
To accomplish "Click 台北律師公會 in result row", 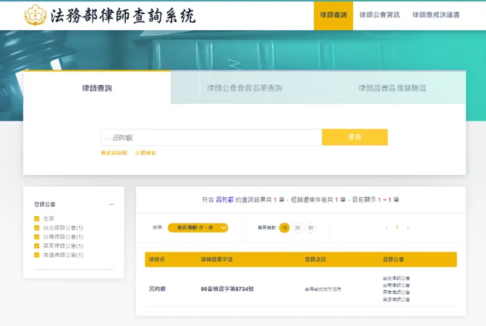I will (396, 278).
